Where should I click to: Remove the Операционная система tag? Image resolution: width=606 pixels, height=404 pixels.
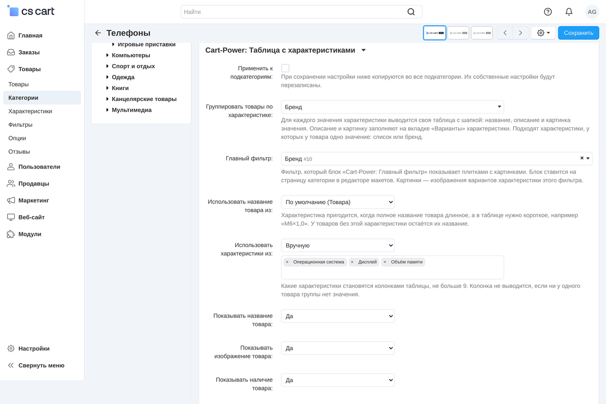(x=287, y=262)
